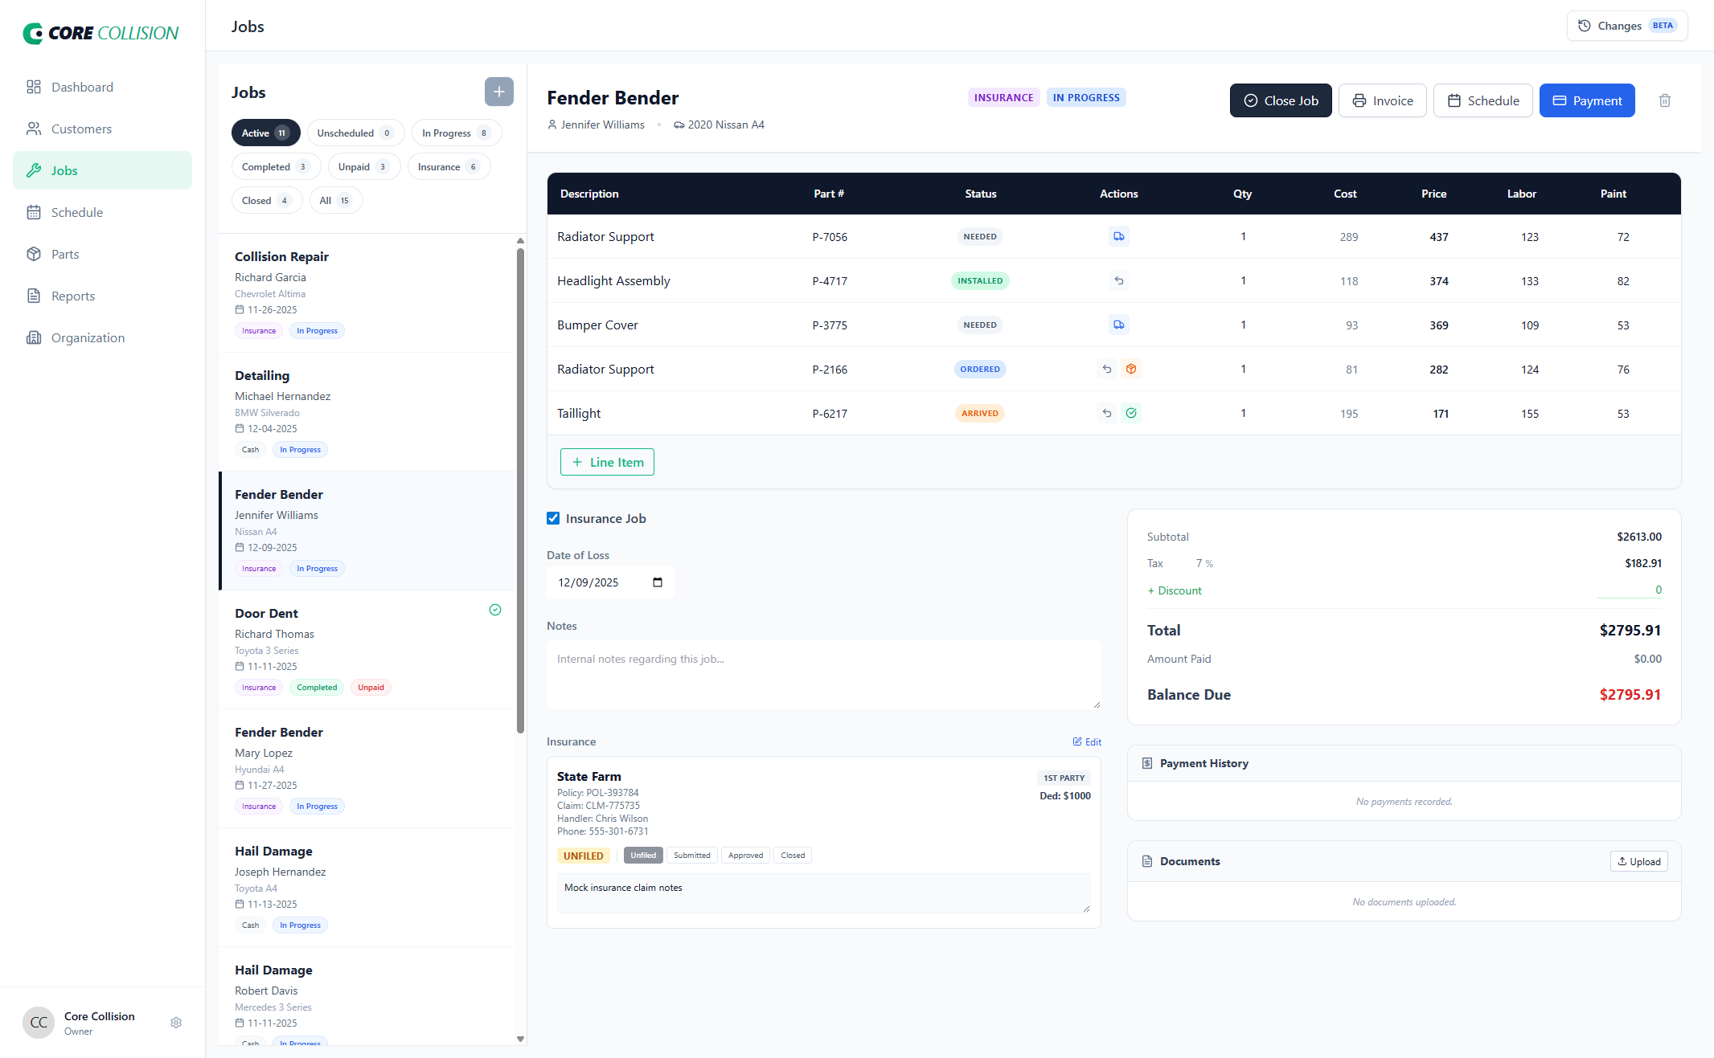The width and height of the screenshot is (1714, 1058).
Task: Set claim status to Submitted
Action: 691,855
